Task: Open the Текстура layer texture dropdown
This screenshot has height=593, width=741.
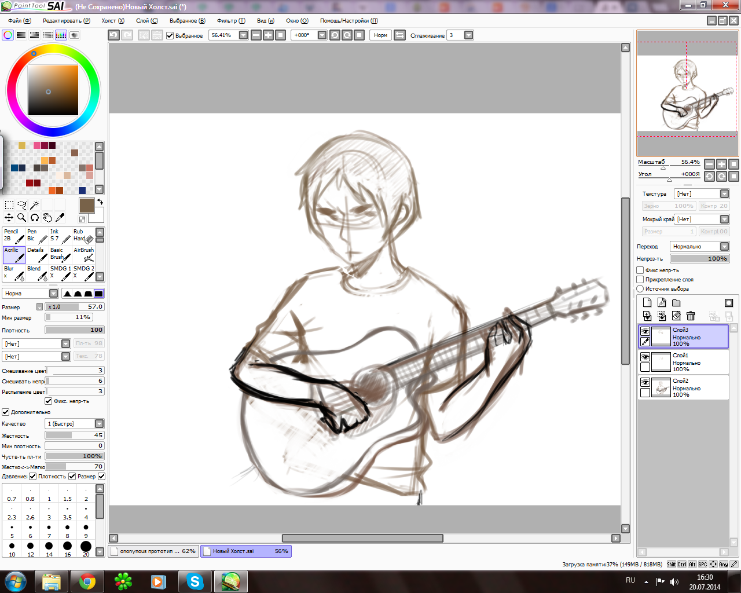Action: (702, 194)
